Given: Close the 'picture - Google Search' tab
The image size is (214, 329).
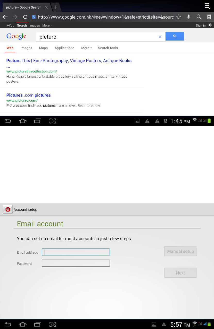Looking at the screenshot, I should pyautogui.click(x=46, y=7).
